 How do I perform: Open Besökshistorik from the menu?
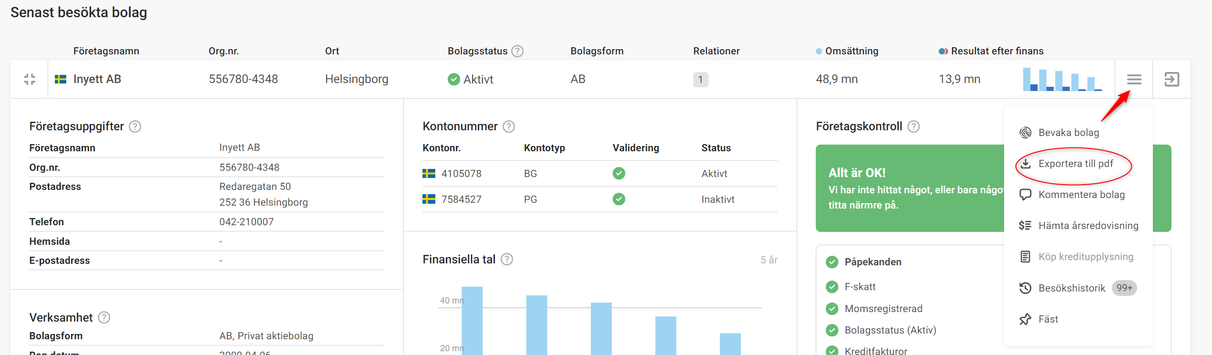coord(1078,288)
